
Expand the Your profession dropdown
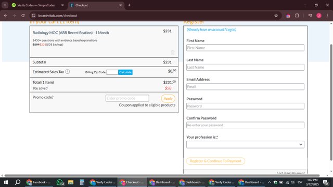tap(245, 144)
